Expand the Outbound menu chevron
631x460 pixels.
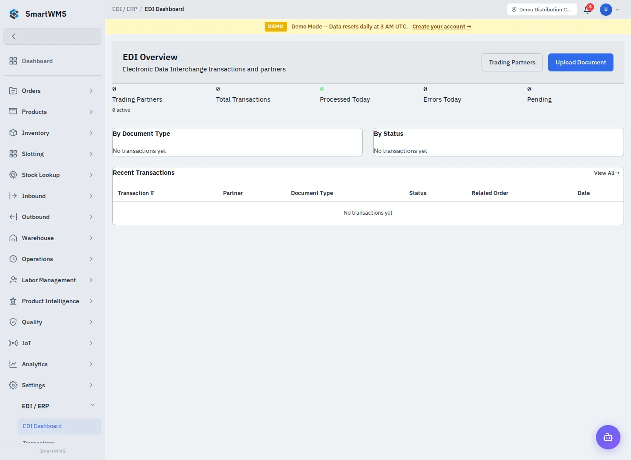91,217
